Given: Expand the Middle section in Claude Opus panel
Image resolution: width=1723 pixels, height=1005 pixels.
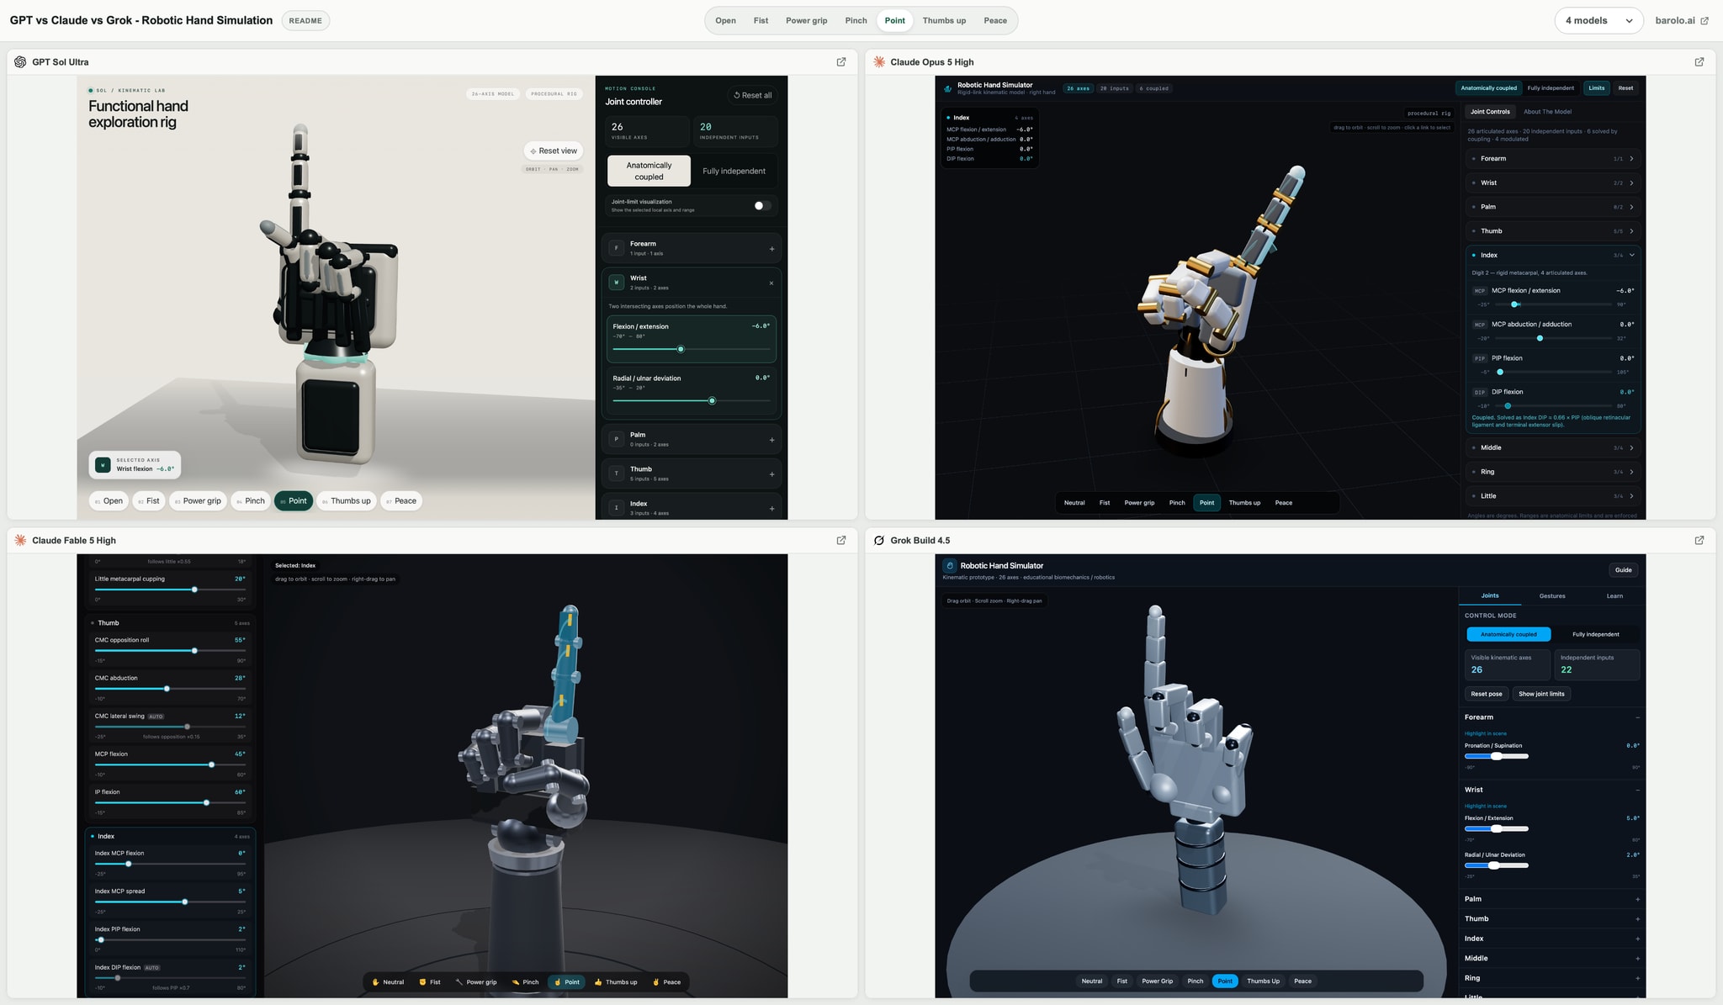Looking at the screenshot, I should 1552,447.
